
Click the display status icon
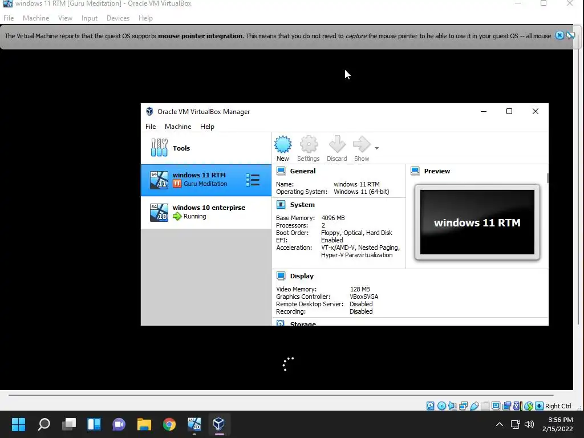click(496, 406)
